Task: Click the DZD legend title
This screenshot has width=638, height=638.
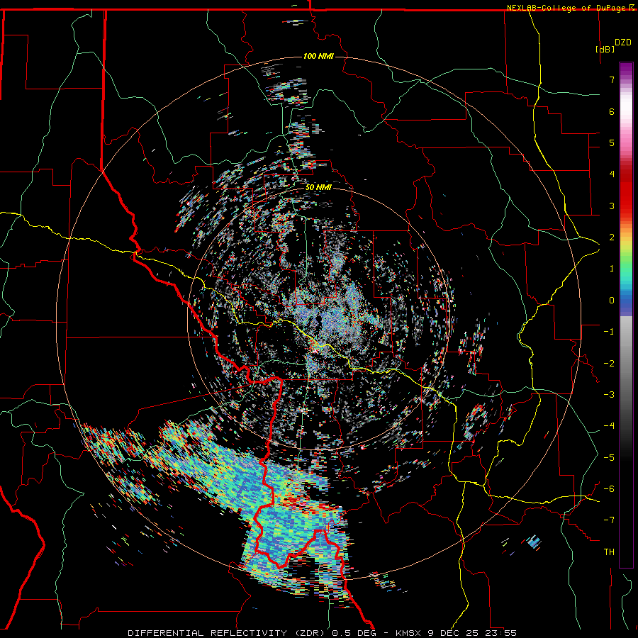Action: (x=623, y=43)
